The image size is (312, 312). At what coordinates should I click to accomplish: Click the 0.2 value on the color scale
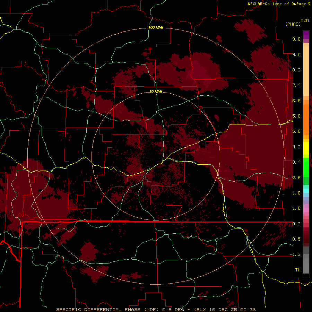[x=296, y=224]
